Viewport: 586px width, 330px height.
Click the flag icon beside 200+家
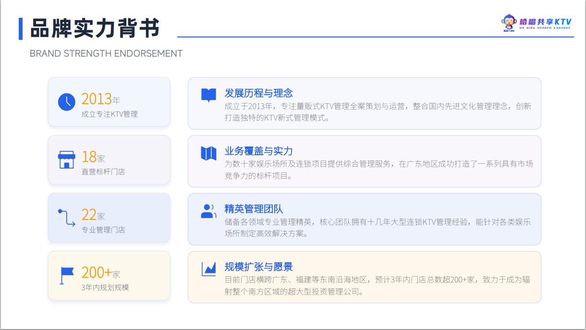66,276
